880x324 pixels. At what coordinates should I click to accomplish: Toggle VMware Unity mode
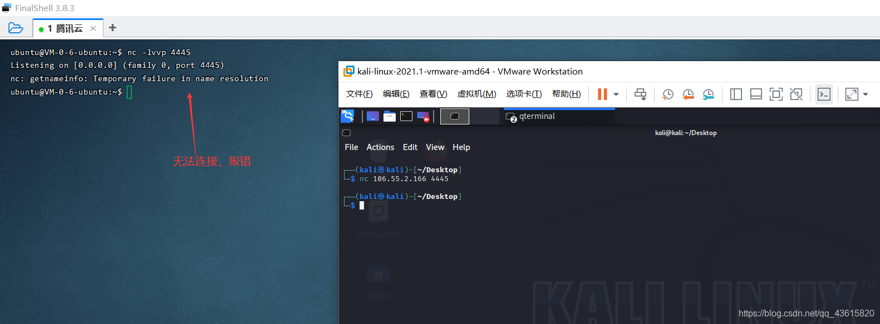pyautogui.click(x=797, y=94)
